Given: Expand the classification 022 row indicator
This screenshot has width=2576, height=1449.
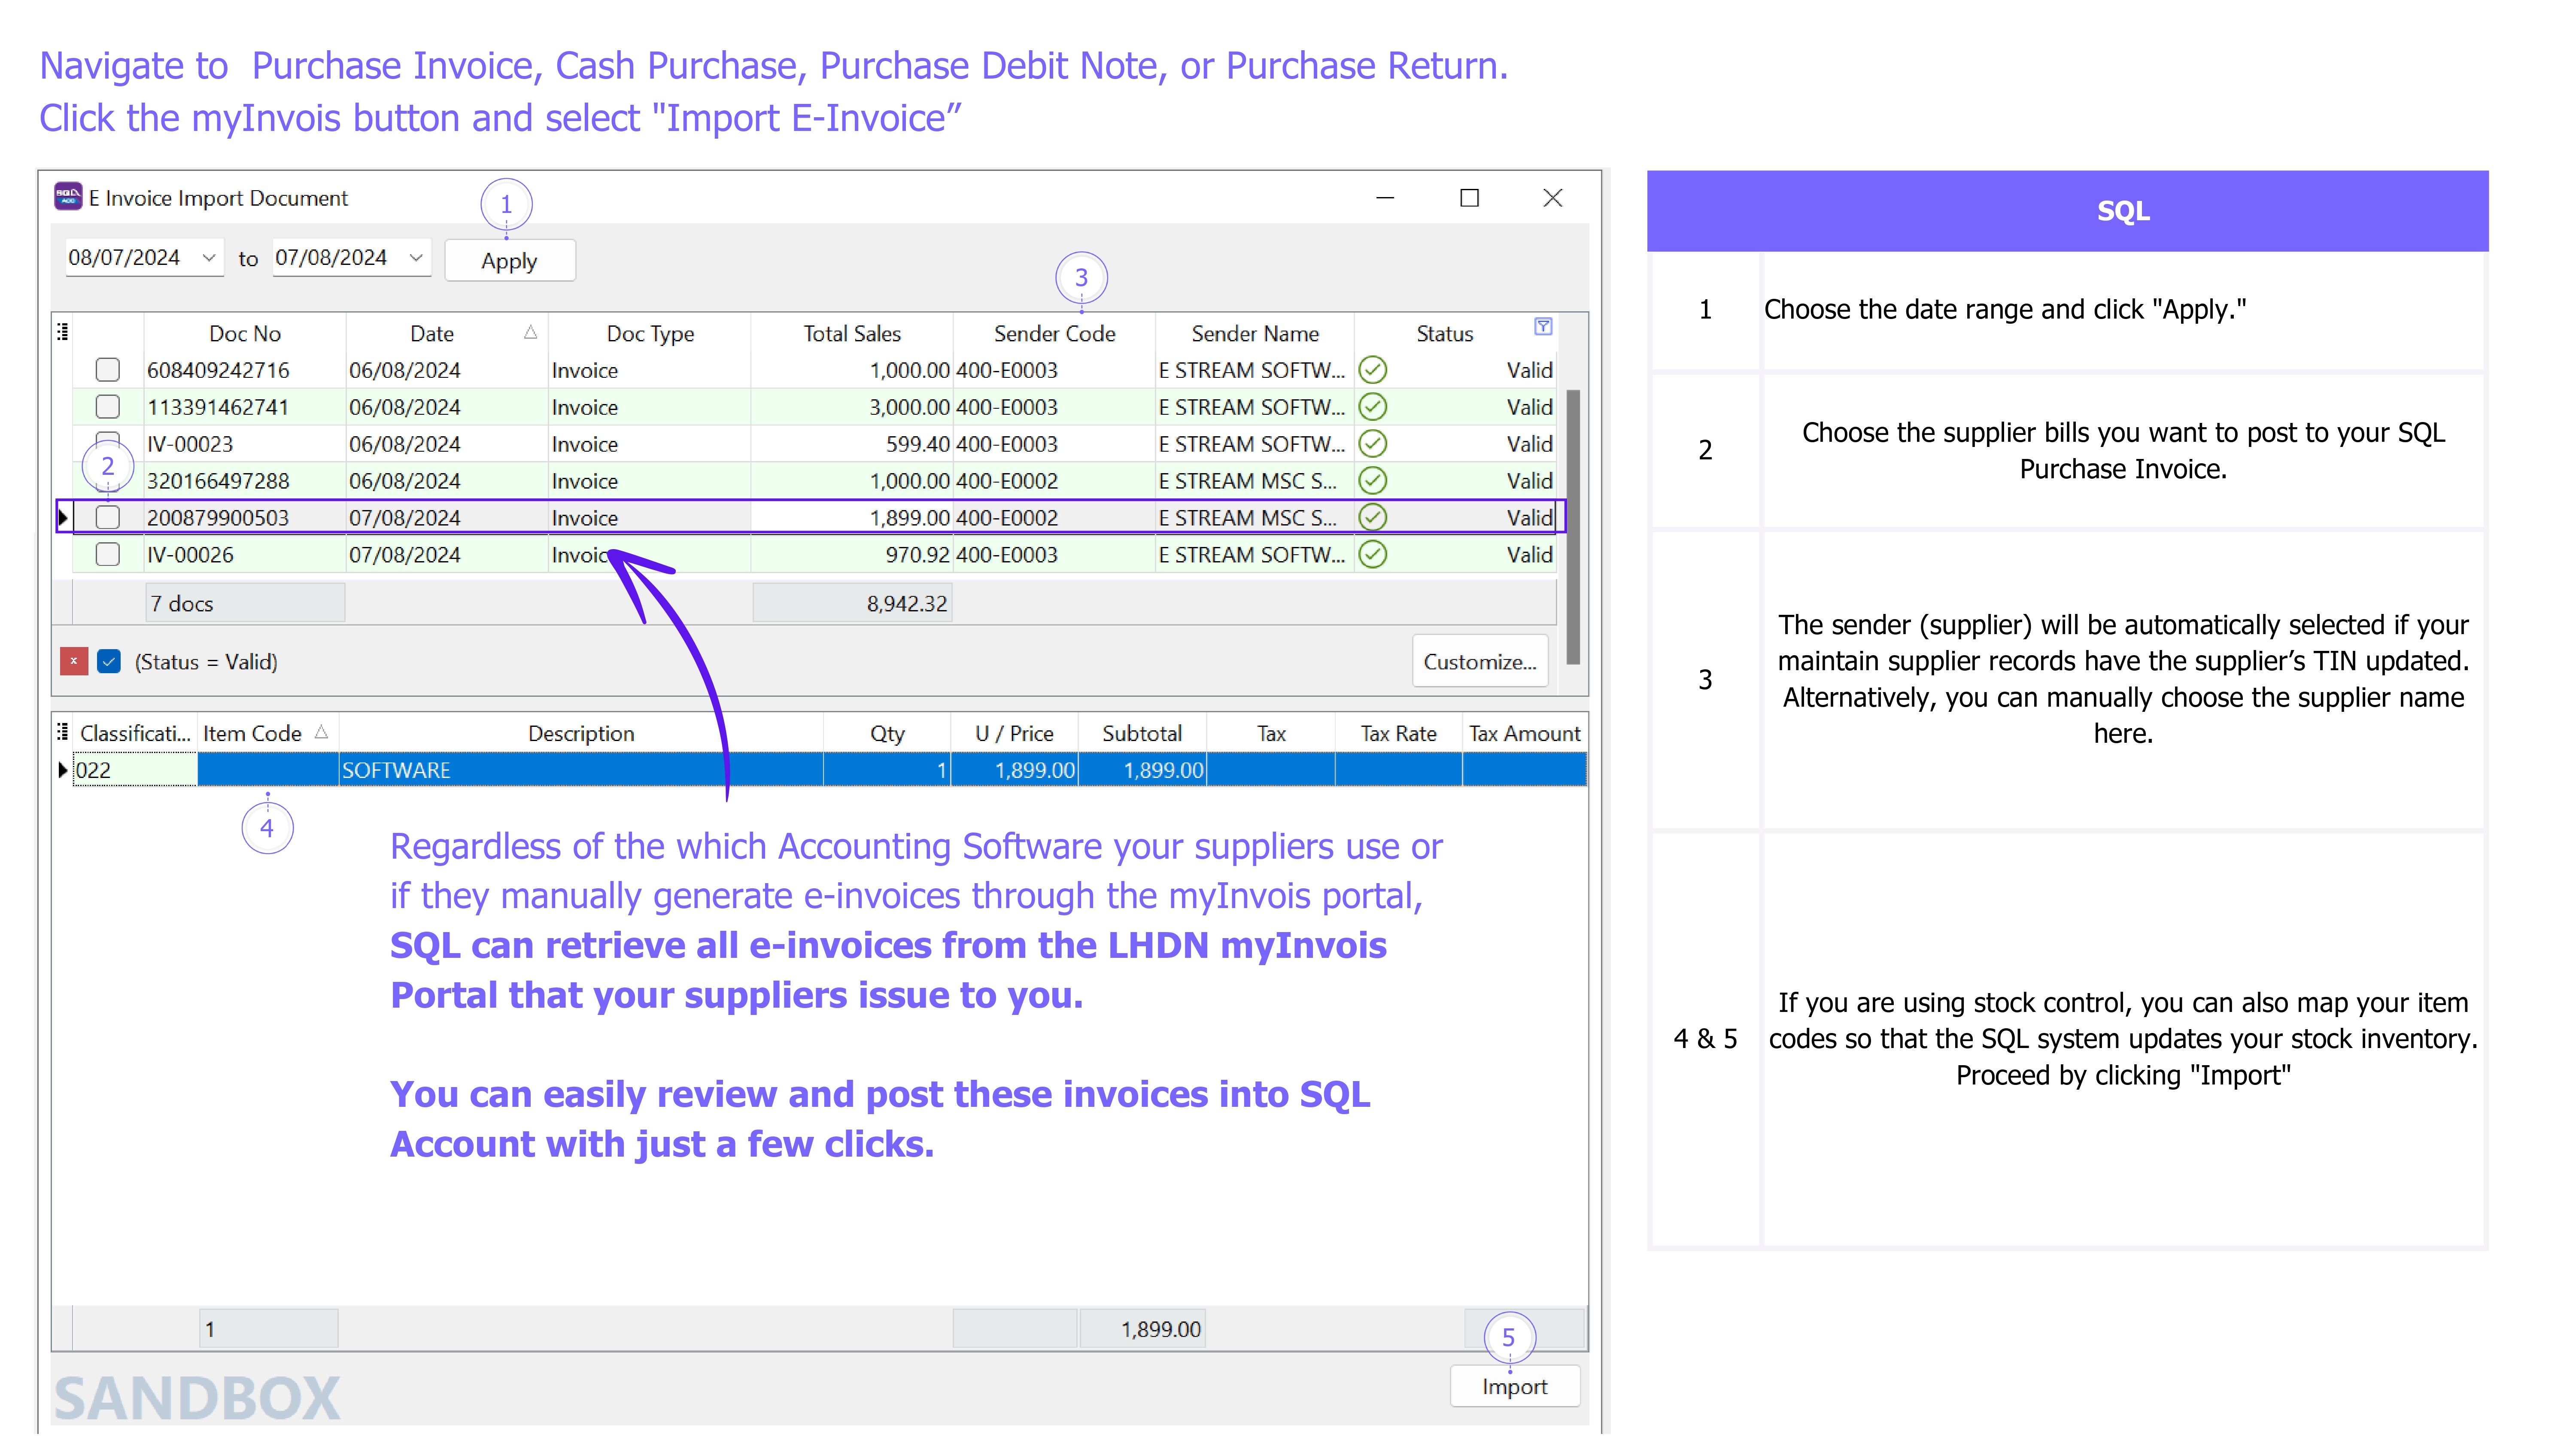Looking at the screenshot, I should (x=63, y=769).
